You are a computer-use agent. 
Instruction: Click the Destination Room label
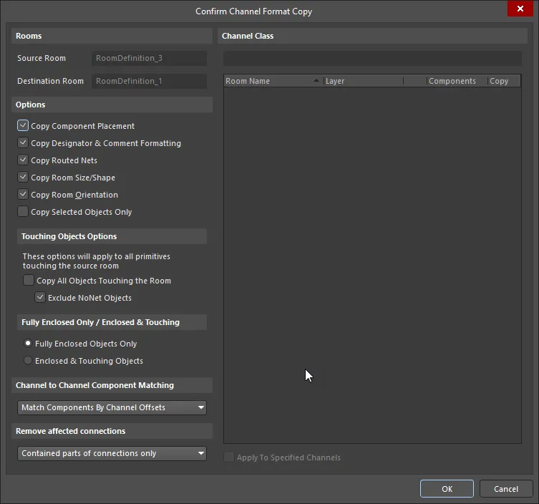50,81
